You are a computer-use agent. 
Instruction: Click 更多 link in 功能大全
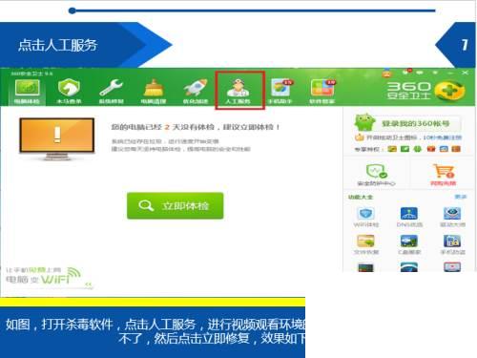click(x=460, y=197)
